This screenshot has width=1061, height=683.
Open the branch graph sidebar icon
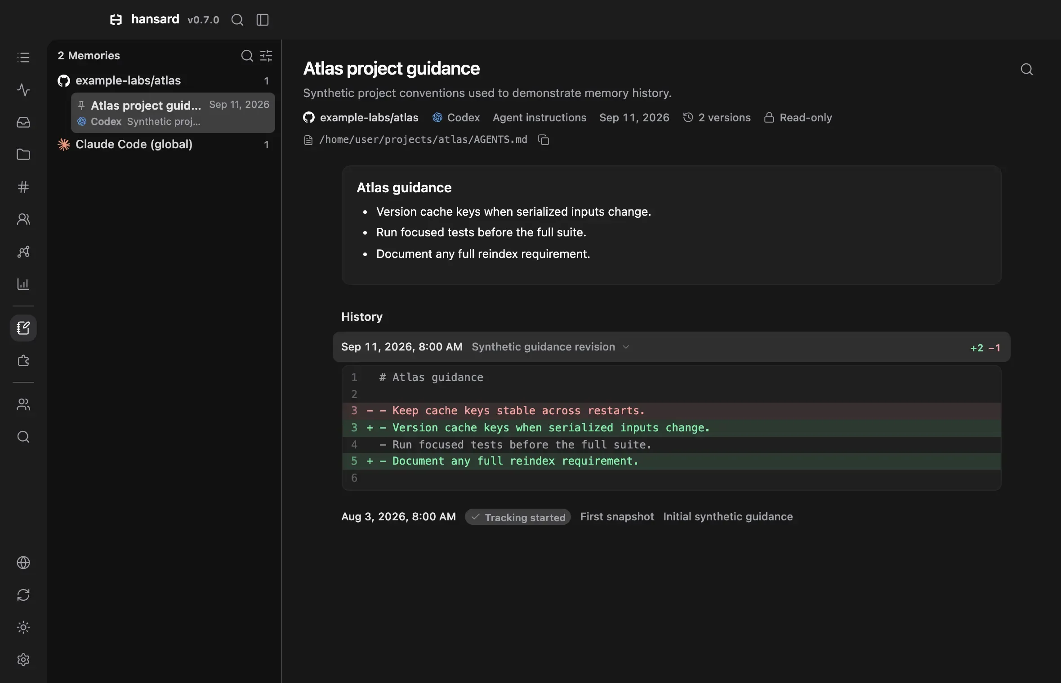pos(23,252)
